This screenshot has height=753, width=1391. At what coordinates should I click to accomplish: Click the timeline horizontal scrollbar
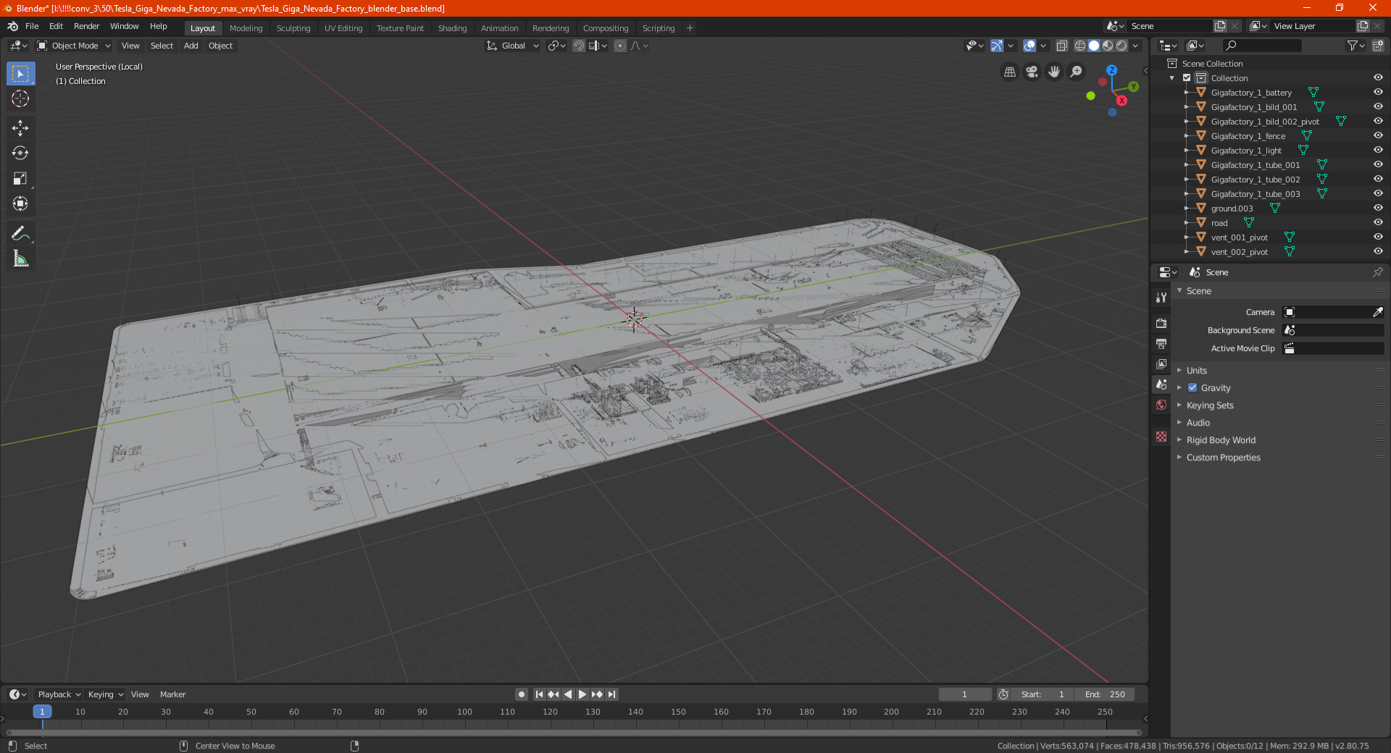(574, 733)
